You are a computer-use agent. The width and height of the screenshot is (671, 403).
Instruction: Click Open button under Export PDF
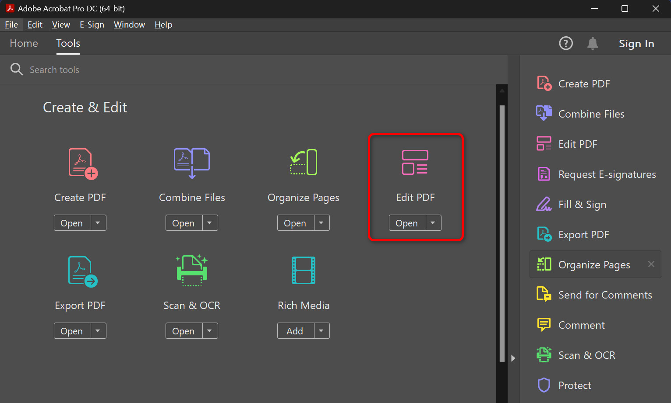[72, 331]
